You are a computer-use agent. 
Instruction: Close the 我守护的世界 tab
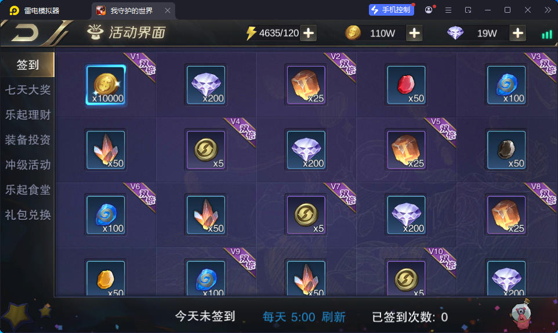(167, 10)
